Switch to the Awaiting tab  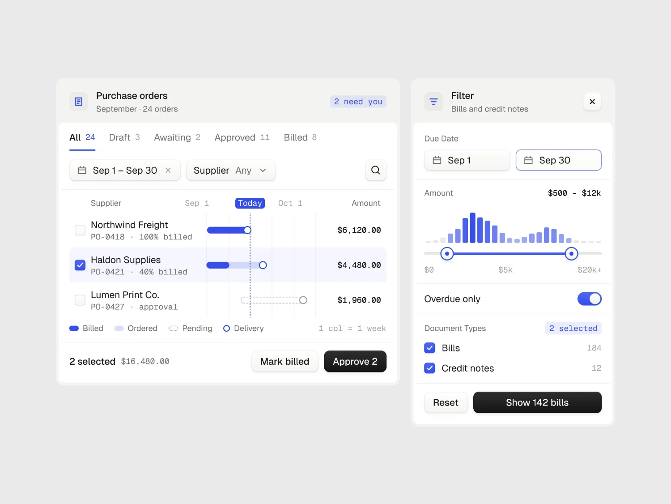pos(177,137)
